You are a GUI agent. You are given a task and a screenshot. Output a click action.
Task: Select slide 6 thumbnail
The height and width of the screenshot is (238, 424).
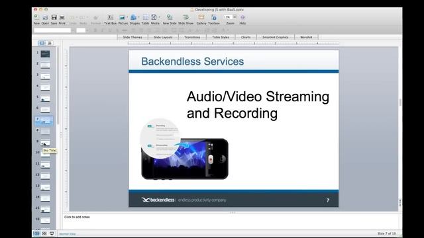(45, 110)
